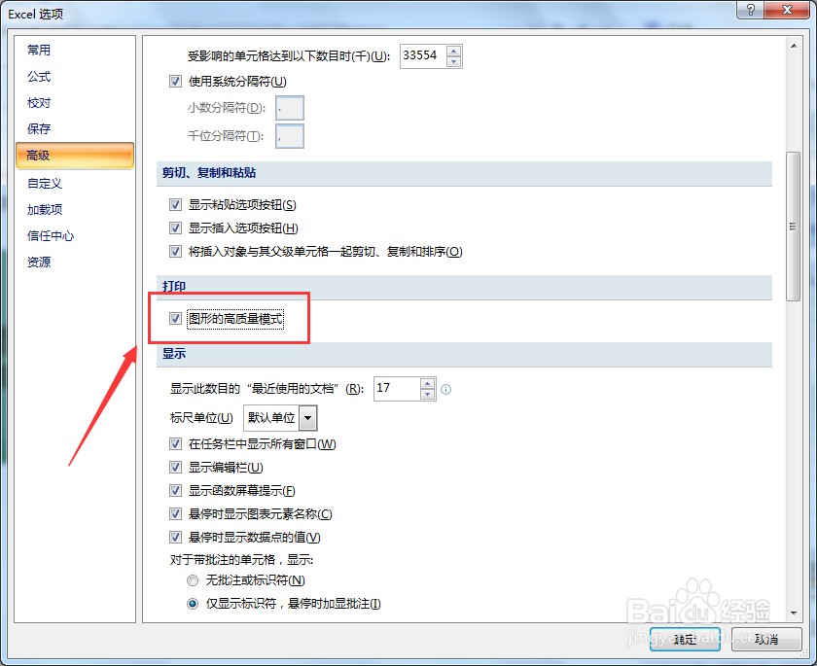
Task: Click the scrollbar down arrow
Action: [794, 613]
